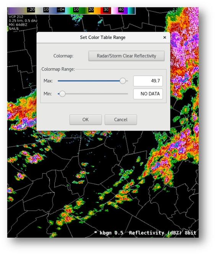Click the 20 label on the color bar
Viewport: 215px width, 254px height.
pos(91,10)
